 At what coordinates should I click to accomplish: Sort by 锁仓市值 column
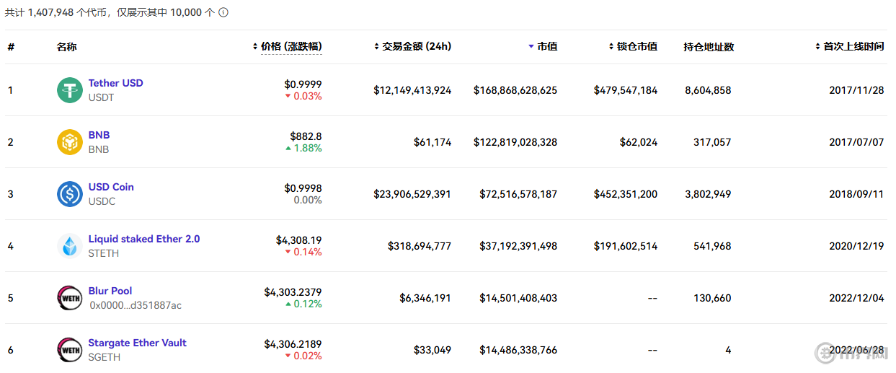click(x=636, y=47)
